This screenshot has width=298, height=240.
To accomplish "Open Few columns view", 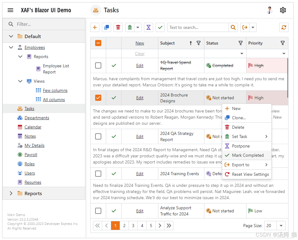I will [55, 90].
